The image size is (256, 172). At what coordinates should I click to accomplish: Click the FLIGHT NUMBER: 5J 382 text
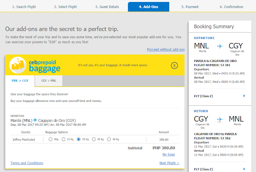(212, 138)
